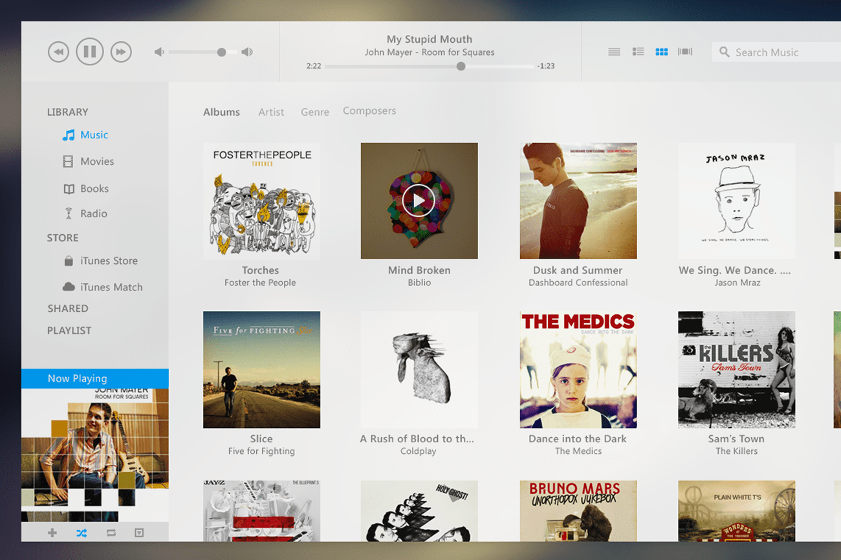The image size is (841, 560).
Task: Click the Coldplay artist name
Action: (x=419, y=451)
